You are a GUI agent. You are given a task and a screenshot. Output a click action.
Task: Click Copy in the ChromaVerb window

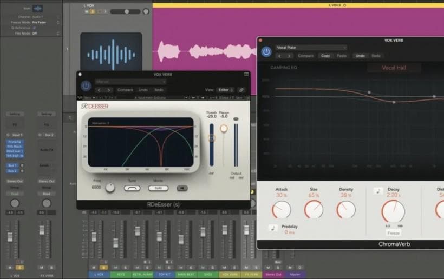(325, 56)
